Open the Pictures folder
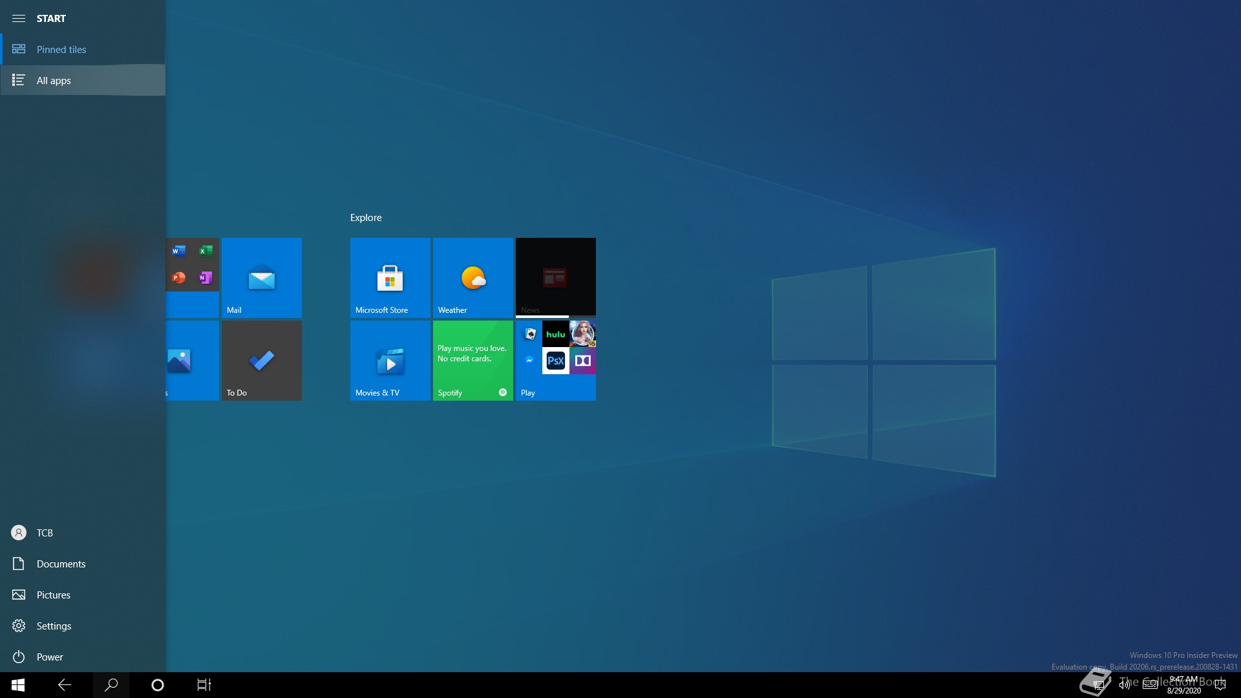The width and height of the screenshot is (1241, 698). tap(83, 595)
